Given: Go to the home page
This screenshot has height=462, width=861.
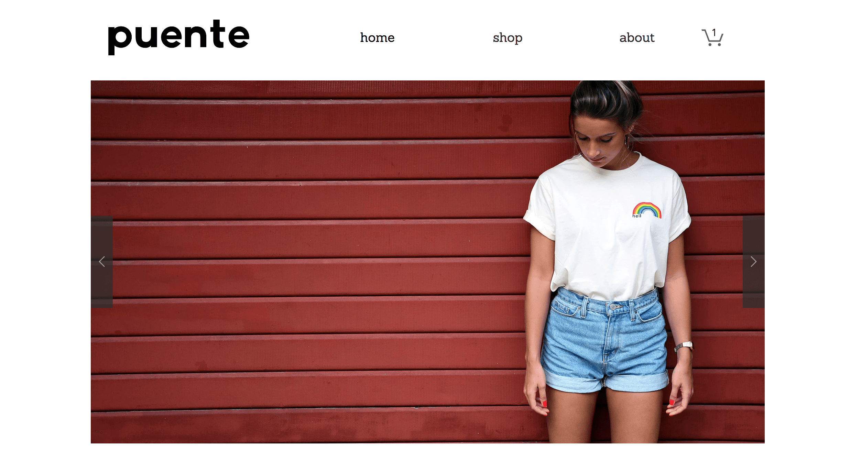Looking at the screenshot, I should click(377, 37).
